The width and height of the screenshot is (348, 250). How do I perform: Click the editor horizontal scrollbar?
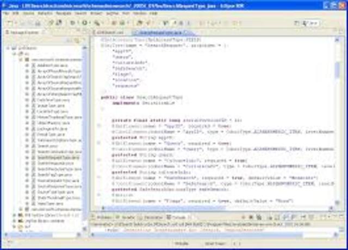coord(217,208)
